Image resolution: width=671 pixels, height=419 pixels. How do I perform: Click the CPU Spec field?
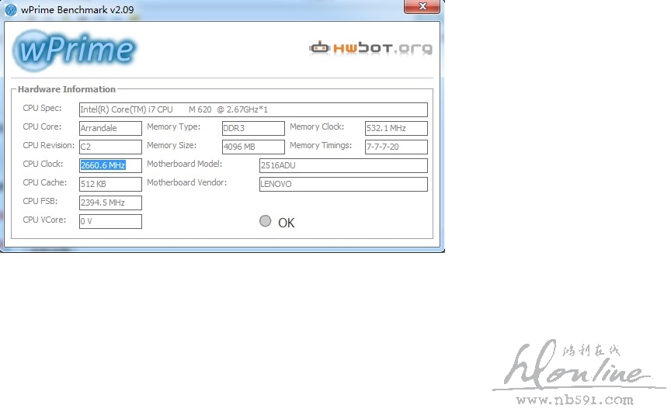[253, 109]
